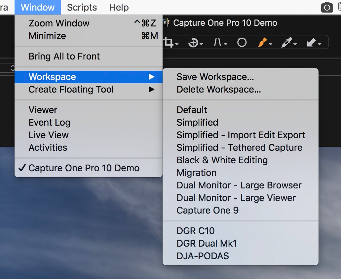Open brush tool dropdown arrow
Viewport: 341px width, 279px height.
(271, 44)
